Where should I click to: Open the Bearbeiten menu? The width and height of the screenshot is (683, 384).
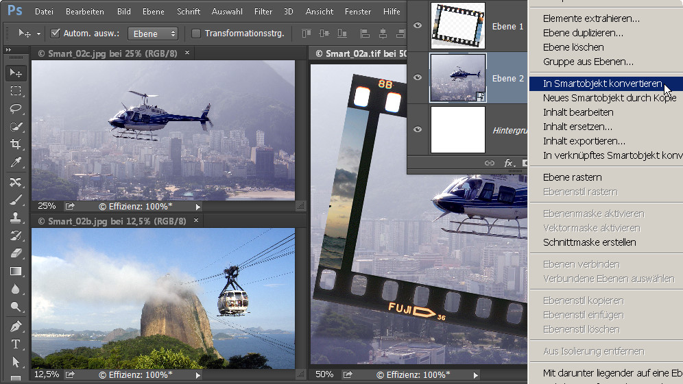pyautogui.click(x=84, y=12)
